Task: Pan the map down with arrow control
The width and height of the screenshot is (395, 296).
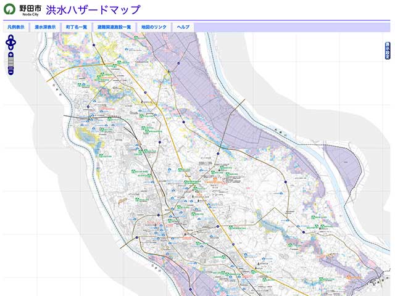Action: pyautogui.click(x=10, y=47)
